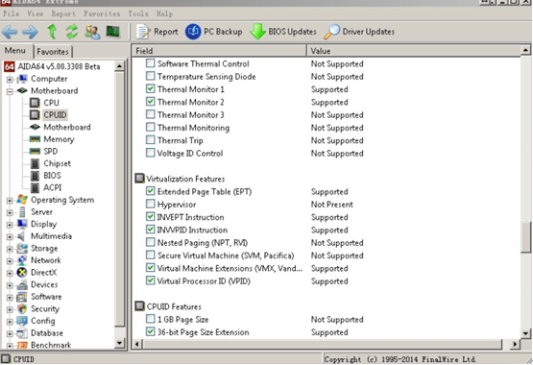This screenshot has width=533, height=365.
Task: Click the green up-arrow parent icon
Action: tap(52, 32)
